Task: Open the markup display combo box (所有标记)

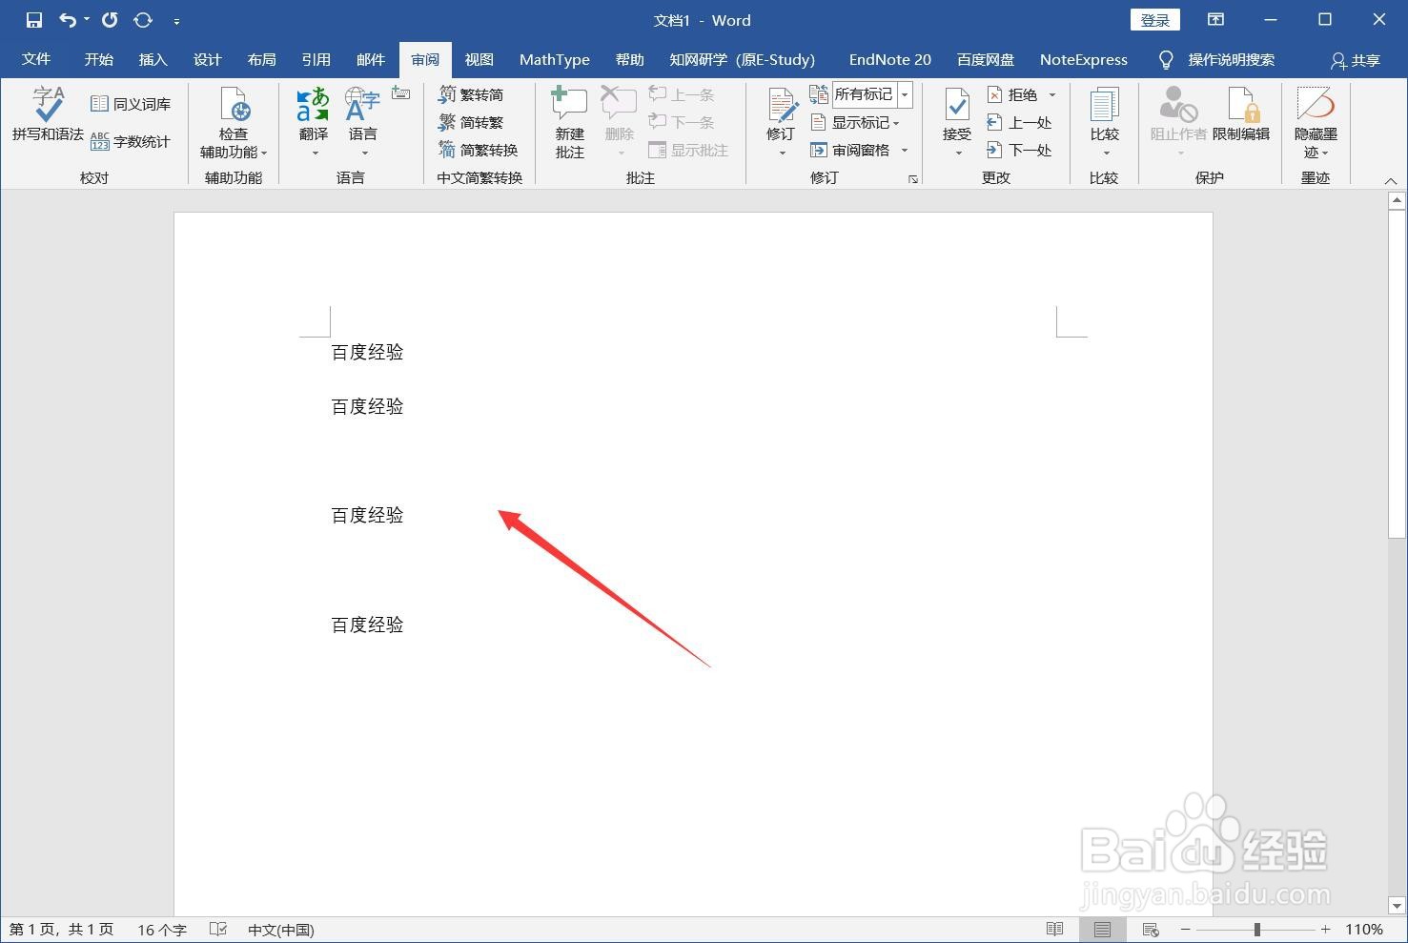Action: [872, 94]
